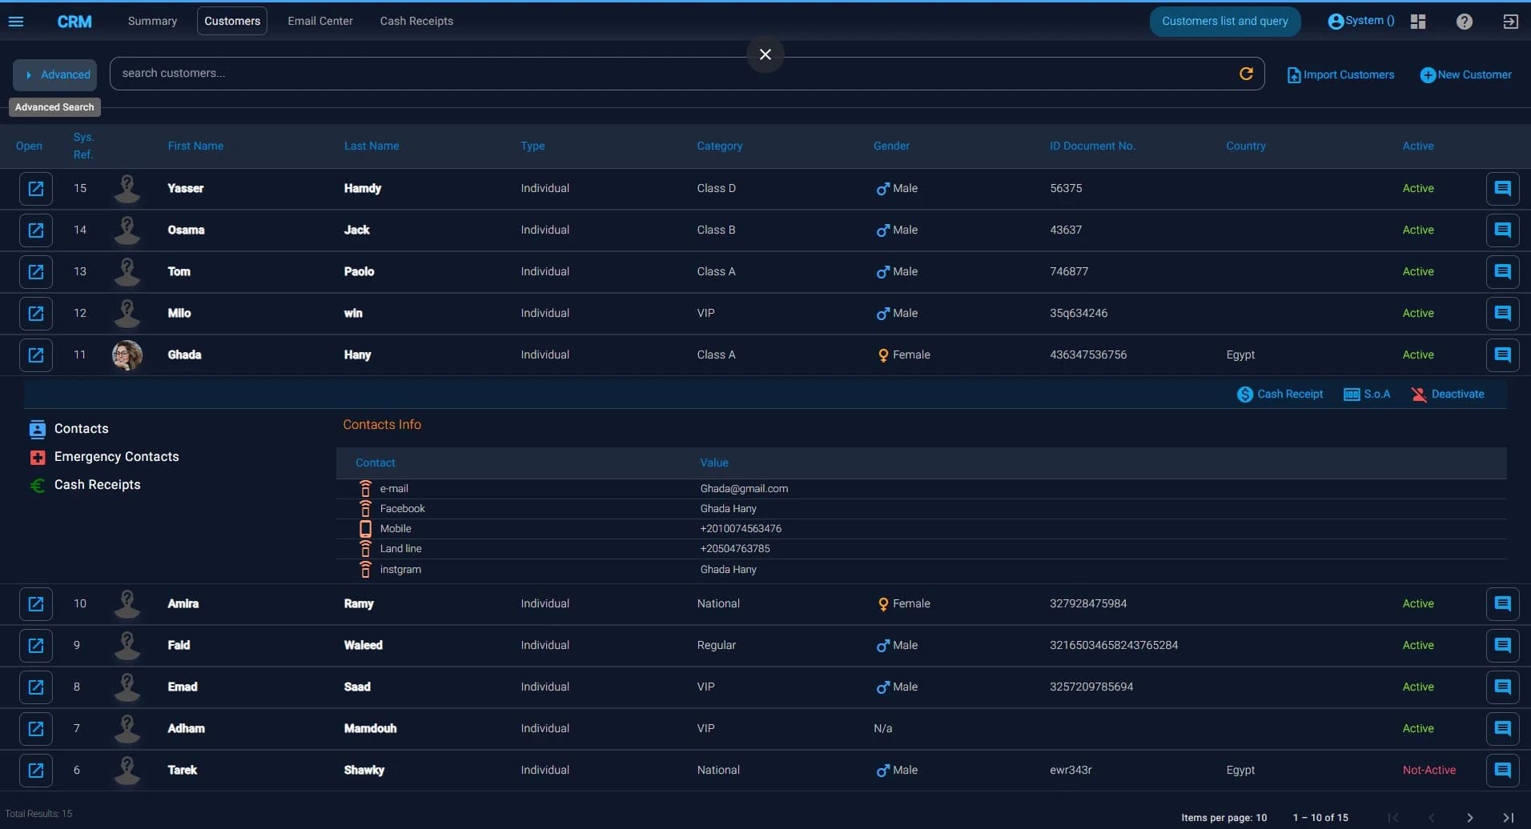The image size is (1531, 829).
Task: Open the Items per page selector
Action: click(x=1261, y=817)
